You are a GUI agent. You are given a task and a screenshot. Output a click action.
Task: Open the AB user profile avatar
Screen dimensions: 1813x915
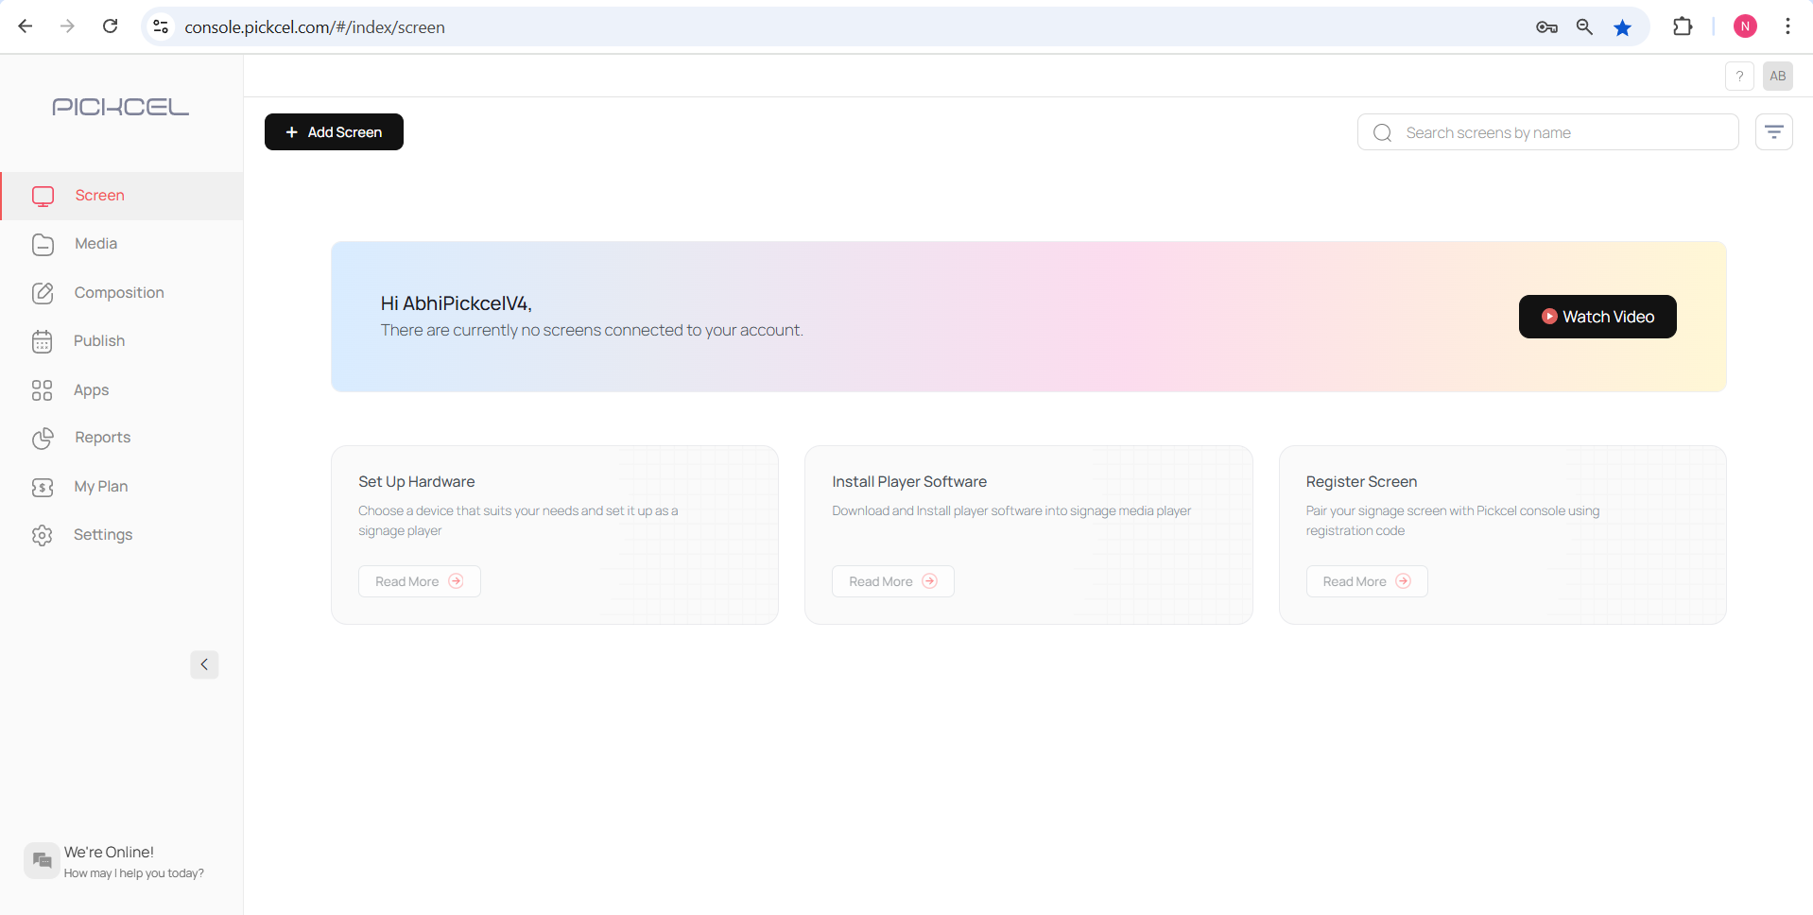[x=1777, y=77]
